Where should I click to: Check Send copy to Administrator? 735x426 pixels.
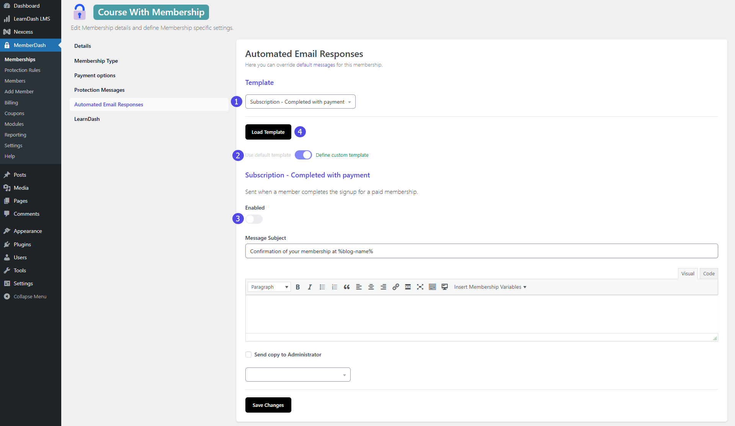(248, 354)
